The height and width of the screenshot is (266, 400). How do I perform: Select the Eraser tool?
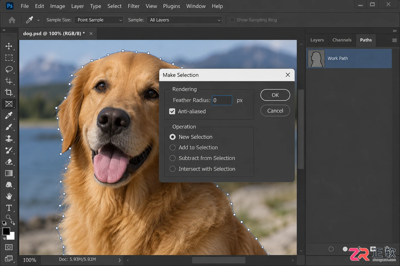(9, 162)
